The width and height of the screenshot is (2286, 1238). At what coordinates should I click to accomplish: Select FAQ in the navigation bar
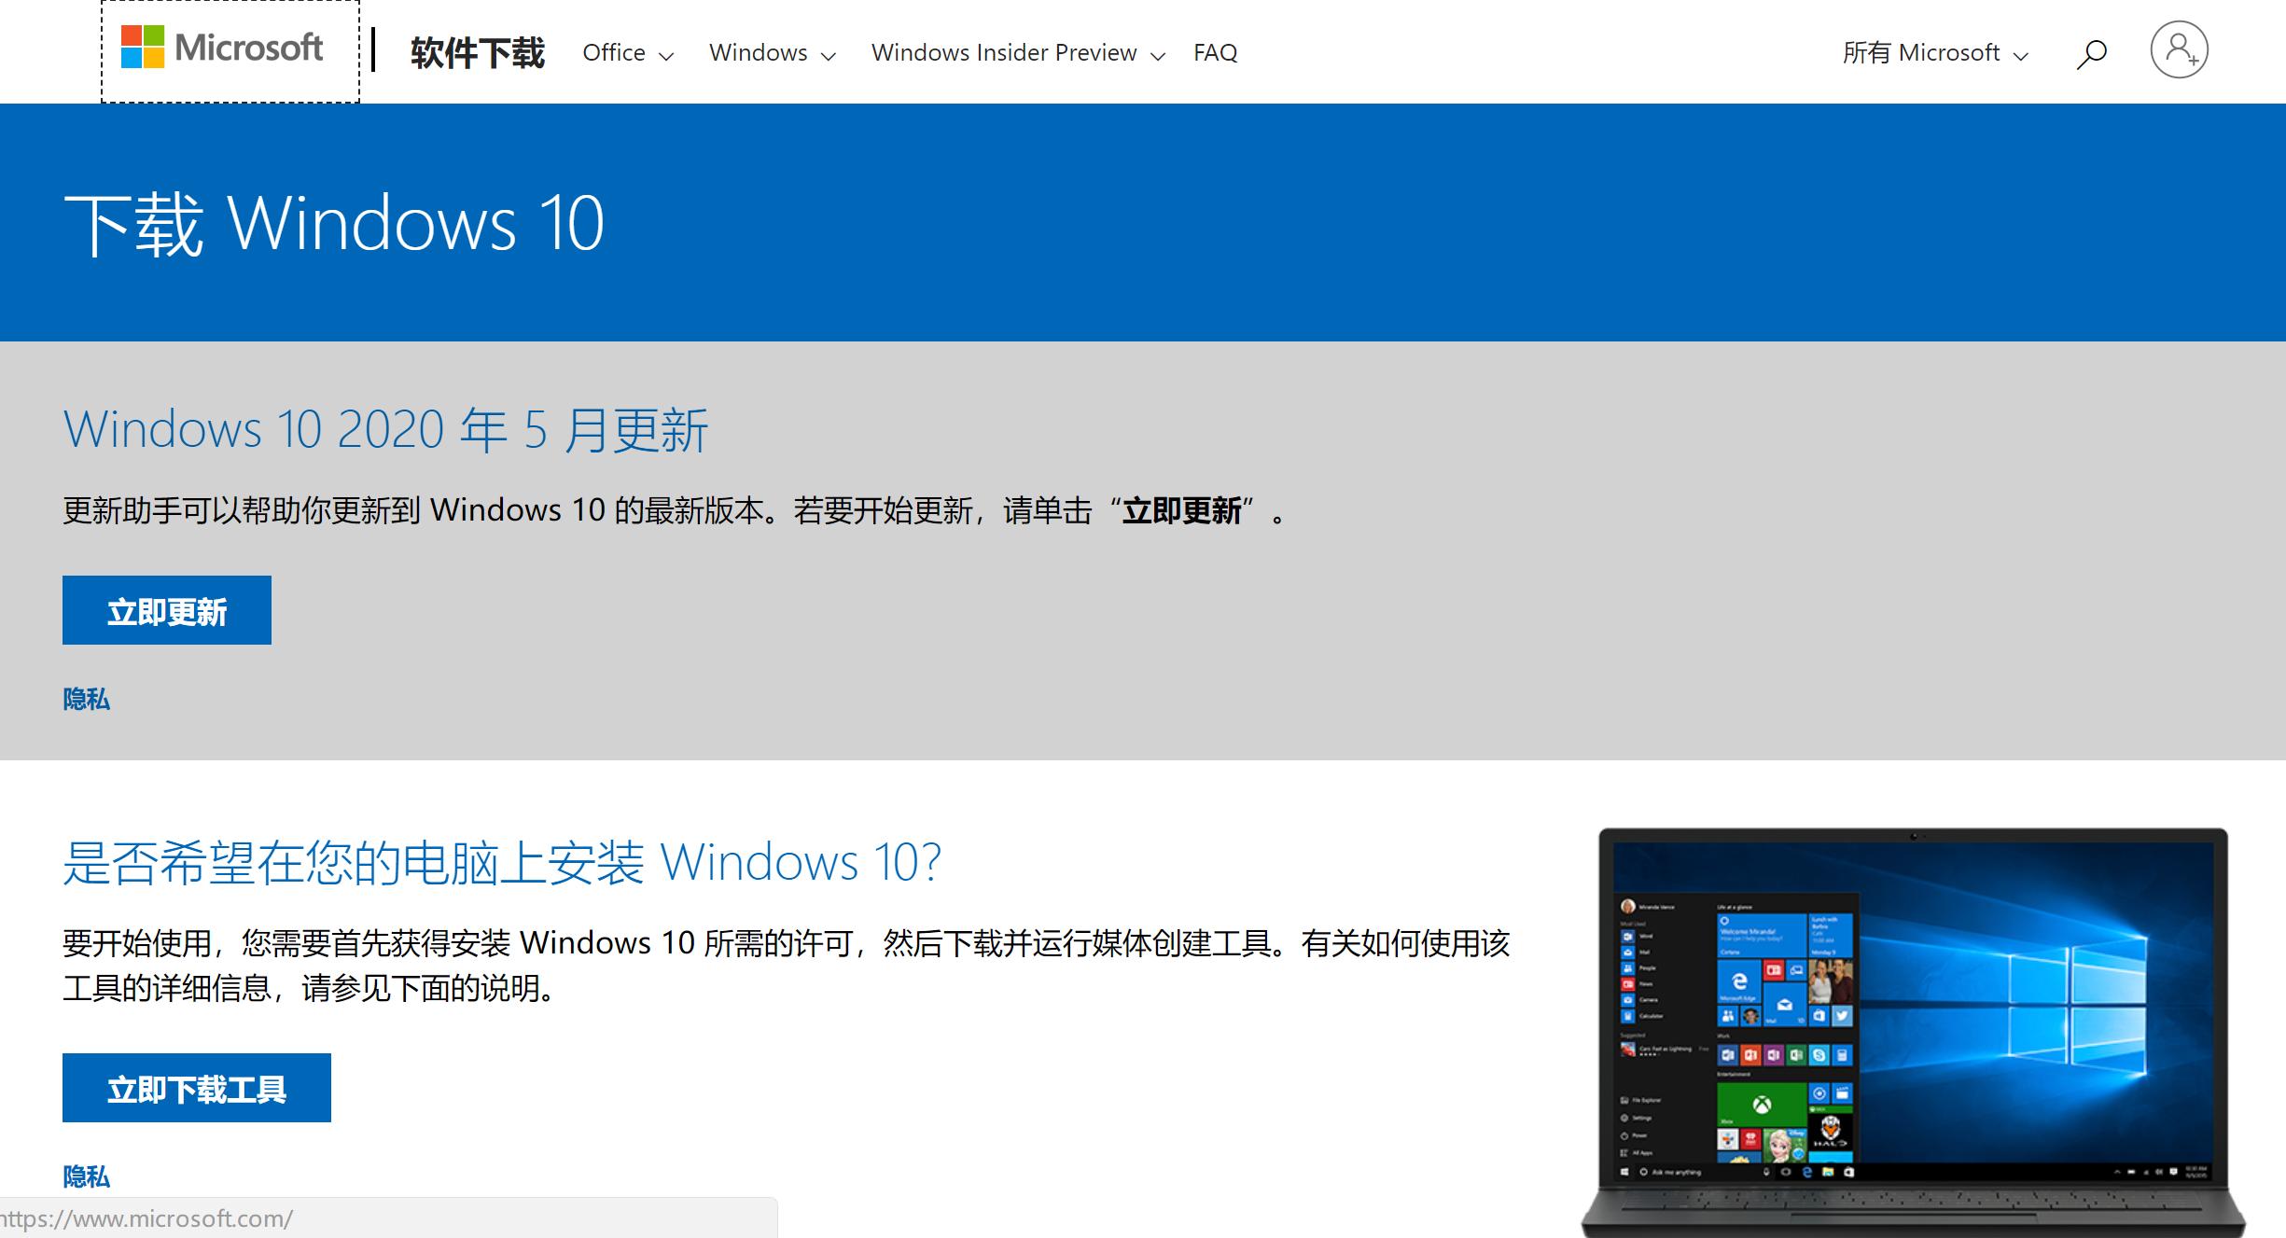[1215, 53]
